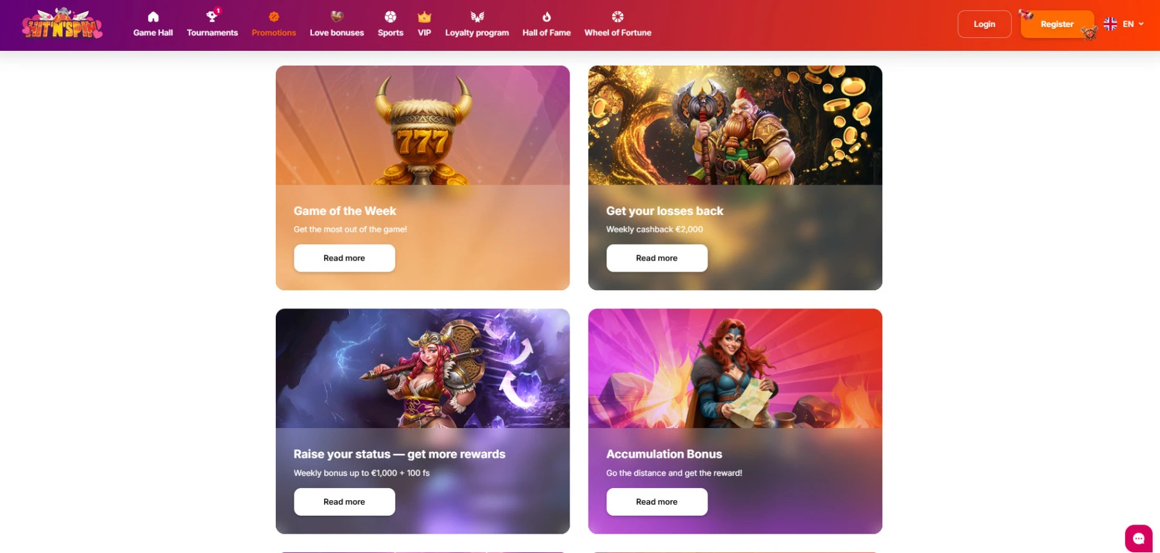Screen dimensions: 1160x553
Task: Read more about weekly cashback
Action: 657,258
